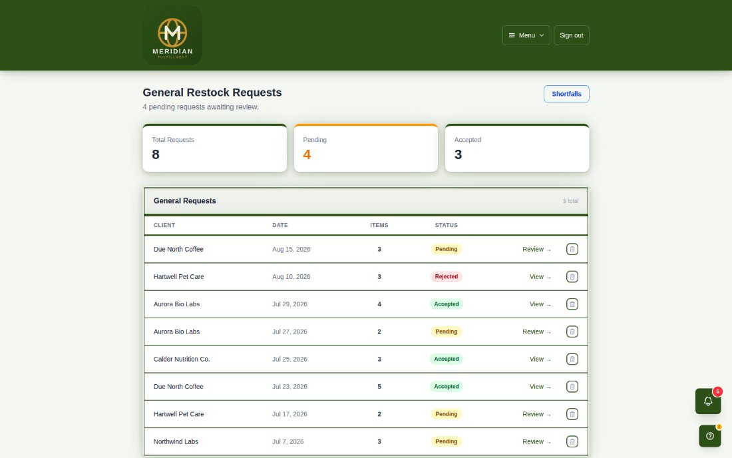Delete the Hartwell Pet Care Jul 17 request
The height and width of the screenshot is (458, 732).
(572, 414)
